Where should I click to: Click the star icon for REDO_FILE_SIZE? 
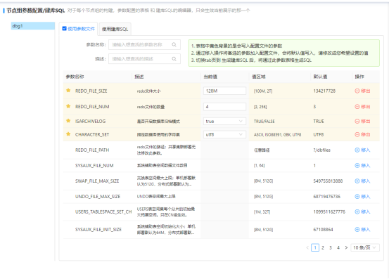pyautogui.click(x=68, y=91)
